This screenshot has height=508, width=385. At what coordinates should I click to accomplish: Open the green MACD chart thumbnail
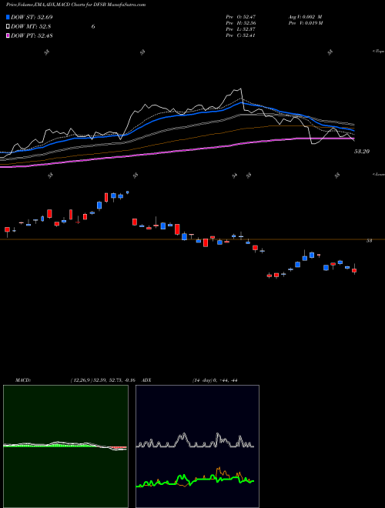(65, 446)
